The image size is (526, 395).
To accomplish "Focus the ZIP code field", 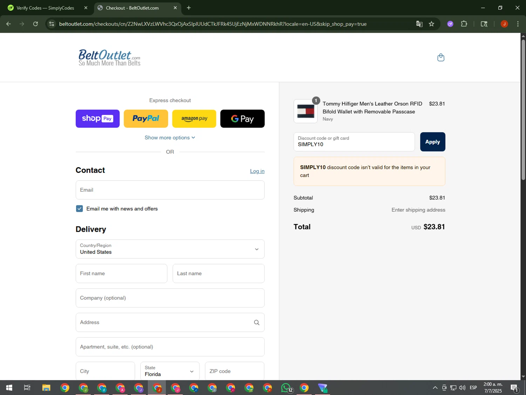I will coord(235,371).
